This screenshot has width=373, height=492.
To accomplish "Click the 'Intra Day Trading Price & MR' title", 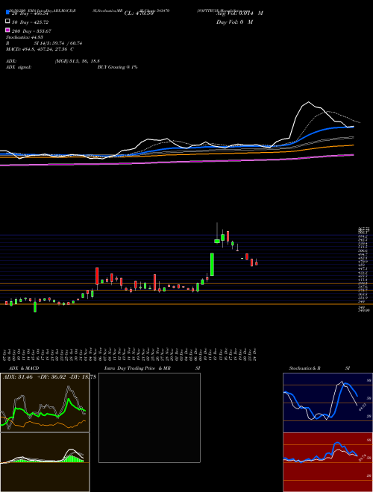I will (137, 368).
